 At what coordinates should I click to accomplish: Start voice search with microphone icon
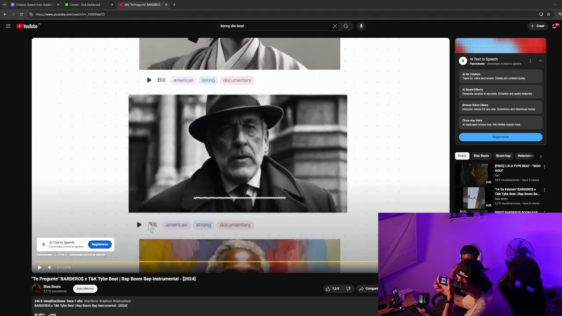361,26
